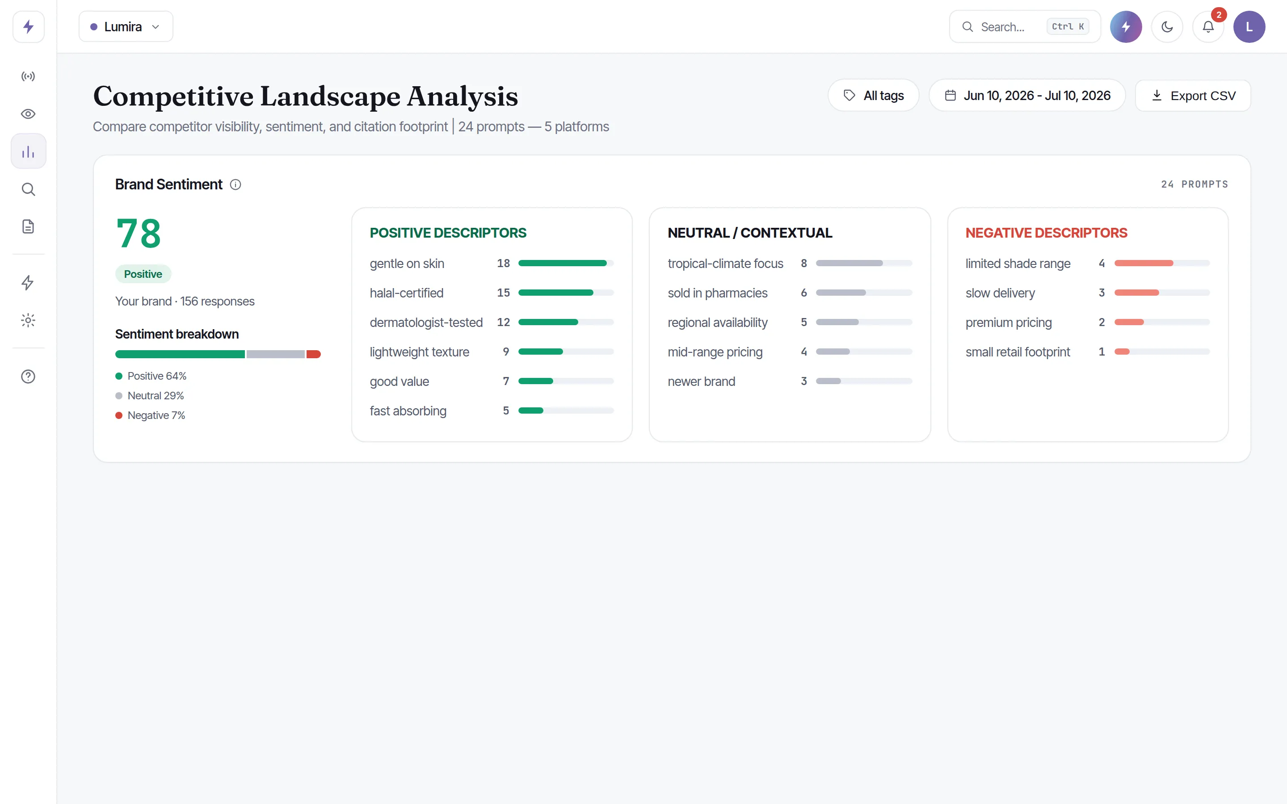Click the gentle on skin bar
Viewport: 1287px width, 804px height.
[x=566, y=263]
